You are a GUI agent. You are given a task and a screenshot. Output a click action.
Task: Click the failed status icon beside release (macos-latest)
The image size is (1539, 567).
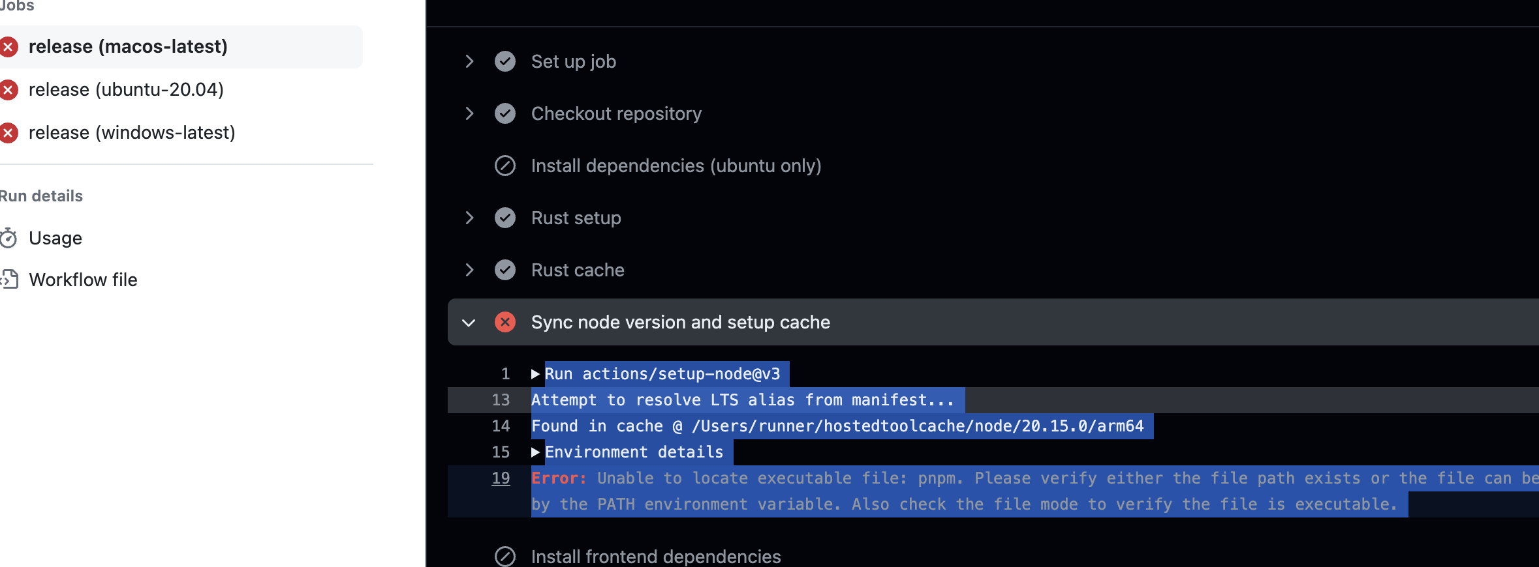8,47
